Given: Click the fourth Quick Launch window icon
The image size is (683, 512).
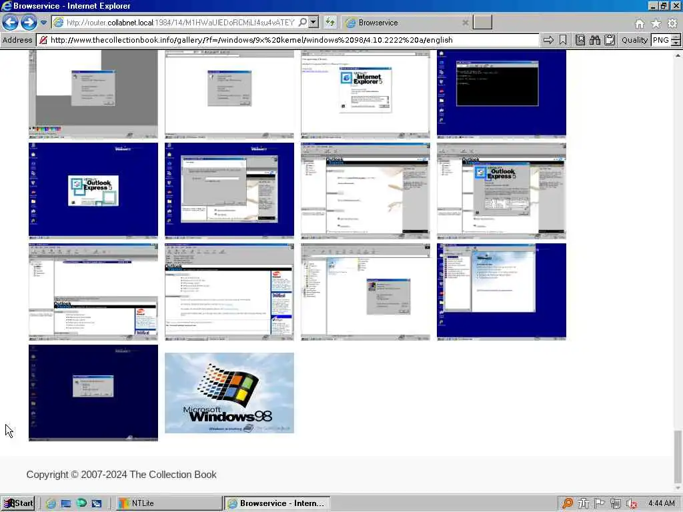Looking at the screenshot, I should tap(96, 503).
